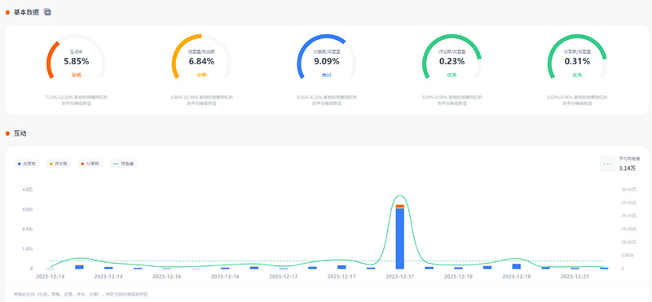
Task: Select the 9.09% gauge value
Action: [327, 62]
